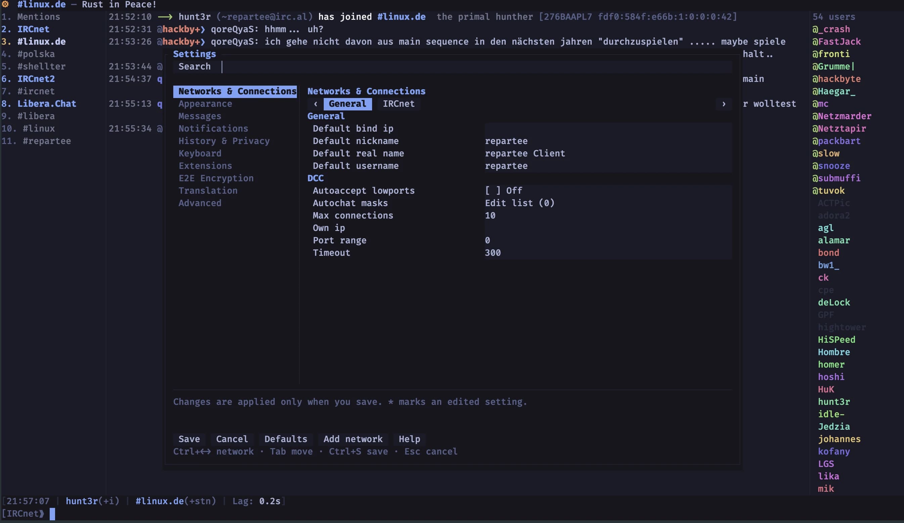904x523 pixels.
Task: Click the Help button
Action: point(409,439)
